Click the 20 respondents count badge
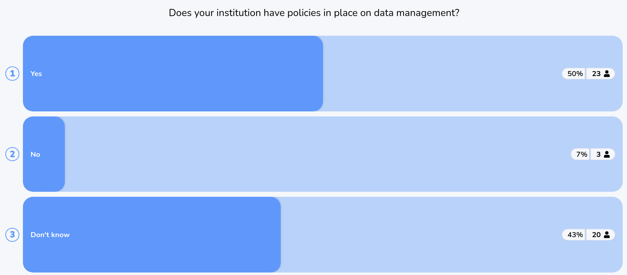The width and height of the screenshot is (627, 275). coord(601,235)
